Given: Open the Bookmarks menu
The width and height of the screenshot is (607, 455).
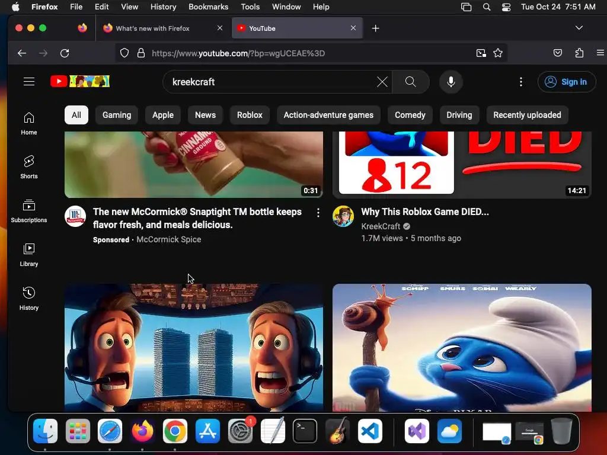Looking at the screenshot, I should 208,7.
